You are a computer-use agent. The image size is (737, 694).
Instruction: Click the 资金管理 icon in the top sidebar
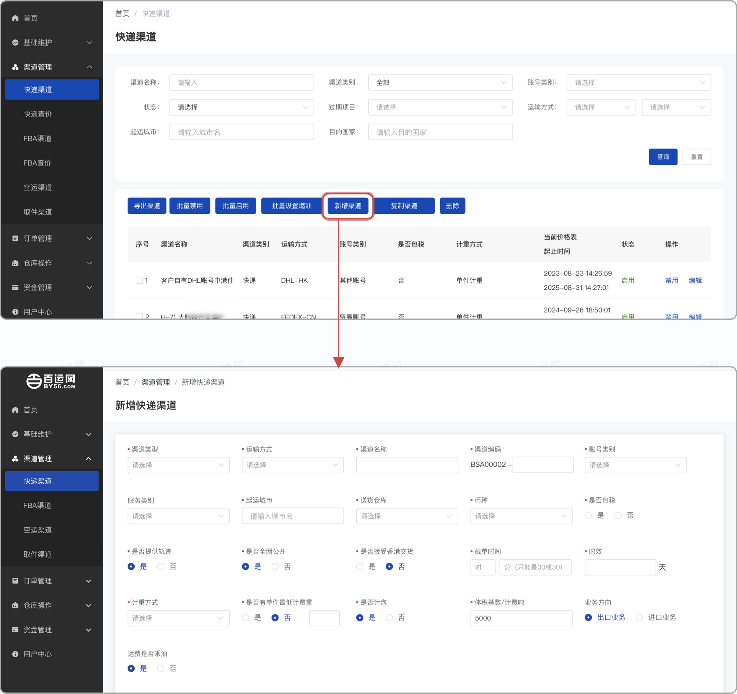(x=15, y=287)
